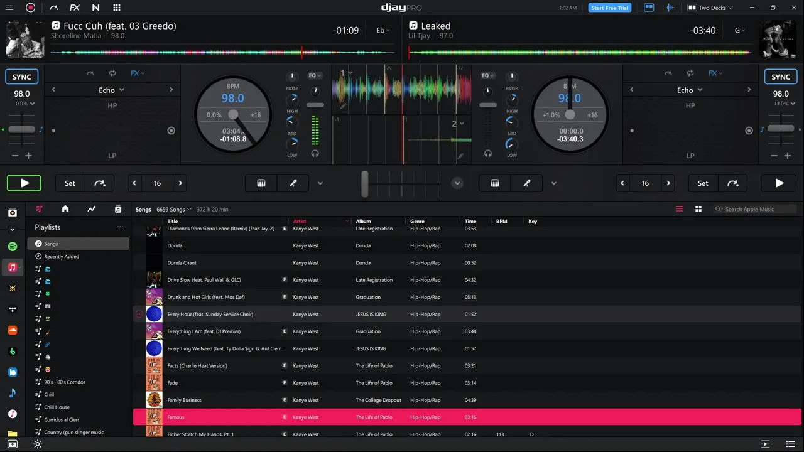Jump to cue arrow beside left Set
This screenshot has height=452, width=804.
100,183
